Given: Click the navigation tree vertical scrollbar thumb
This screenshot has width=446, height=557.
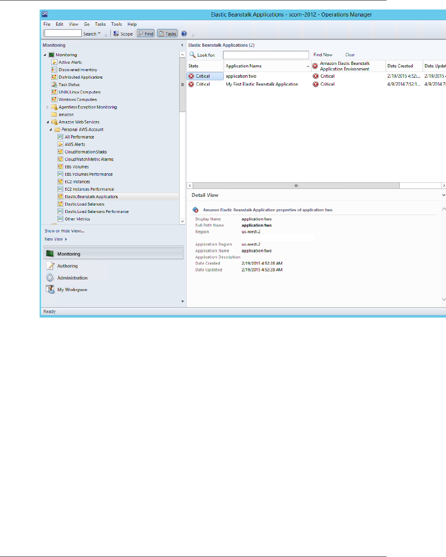Looking at the screenshot, I should (183, 84).
